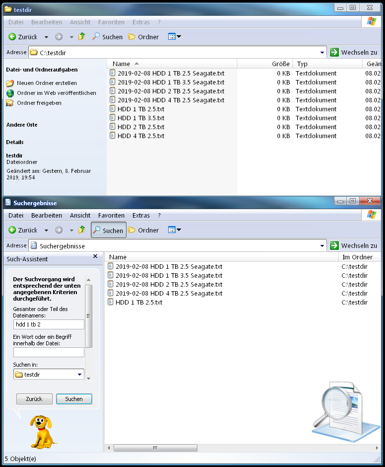Click Wechseln zu in testdir window
This screenshot has width=385, height=467.
354,52
